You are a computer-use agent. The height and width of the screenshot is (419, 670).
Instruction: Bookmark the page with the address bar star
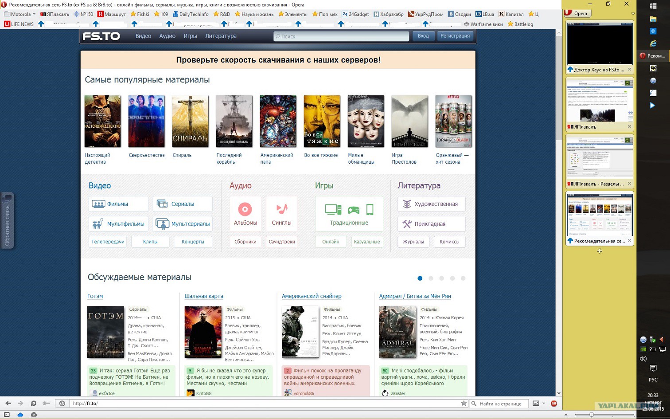(x=464, y=403)
